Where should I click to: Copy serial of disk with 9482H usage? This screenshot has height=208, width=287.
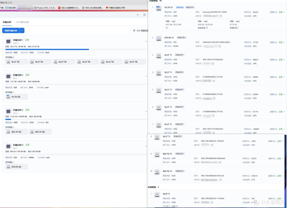[x=213, y=64]
